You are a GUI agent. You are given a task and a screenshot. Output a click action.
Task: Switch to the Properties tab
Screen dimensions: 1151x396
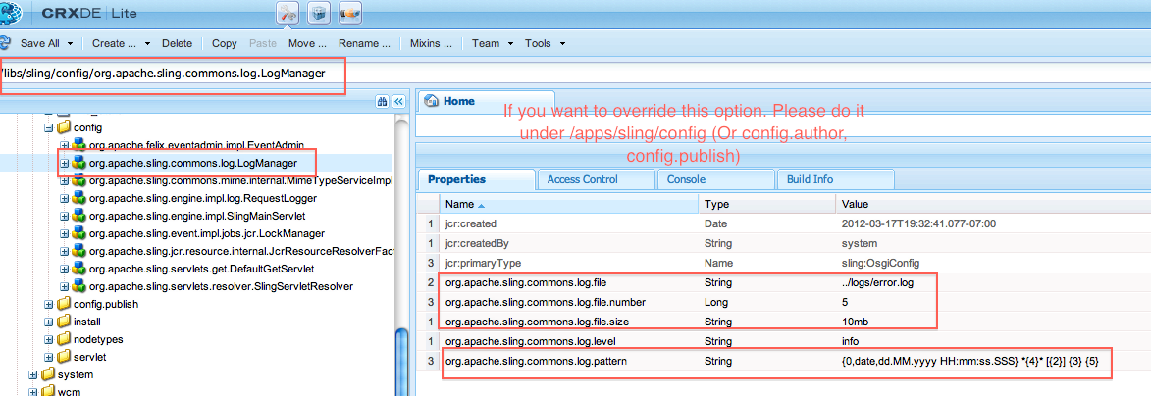click(x=477, y=179)
